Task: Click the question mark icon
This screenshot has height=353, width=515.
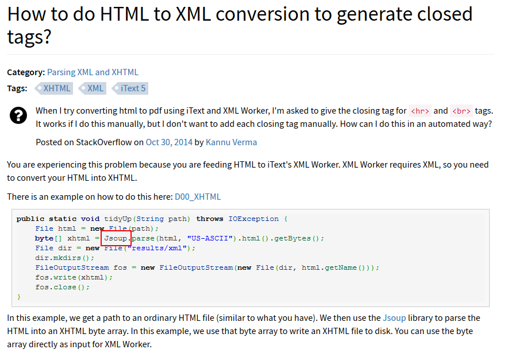Action: [18, 116]
